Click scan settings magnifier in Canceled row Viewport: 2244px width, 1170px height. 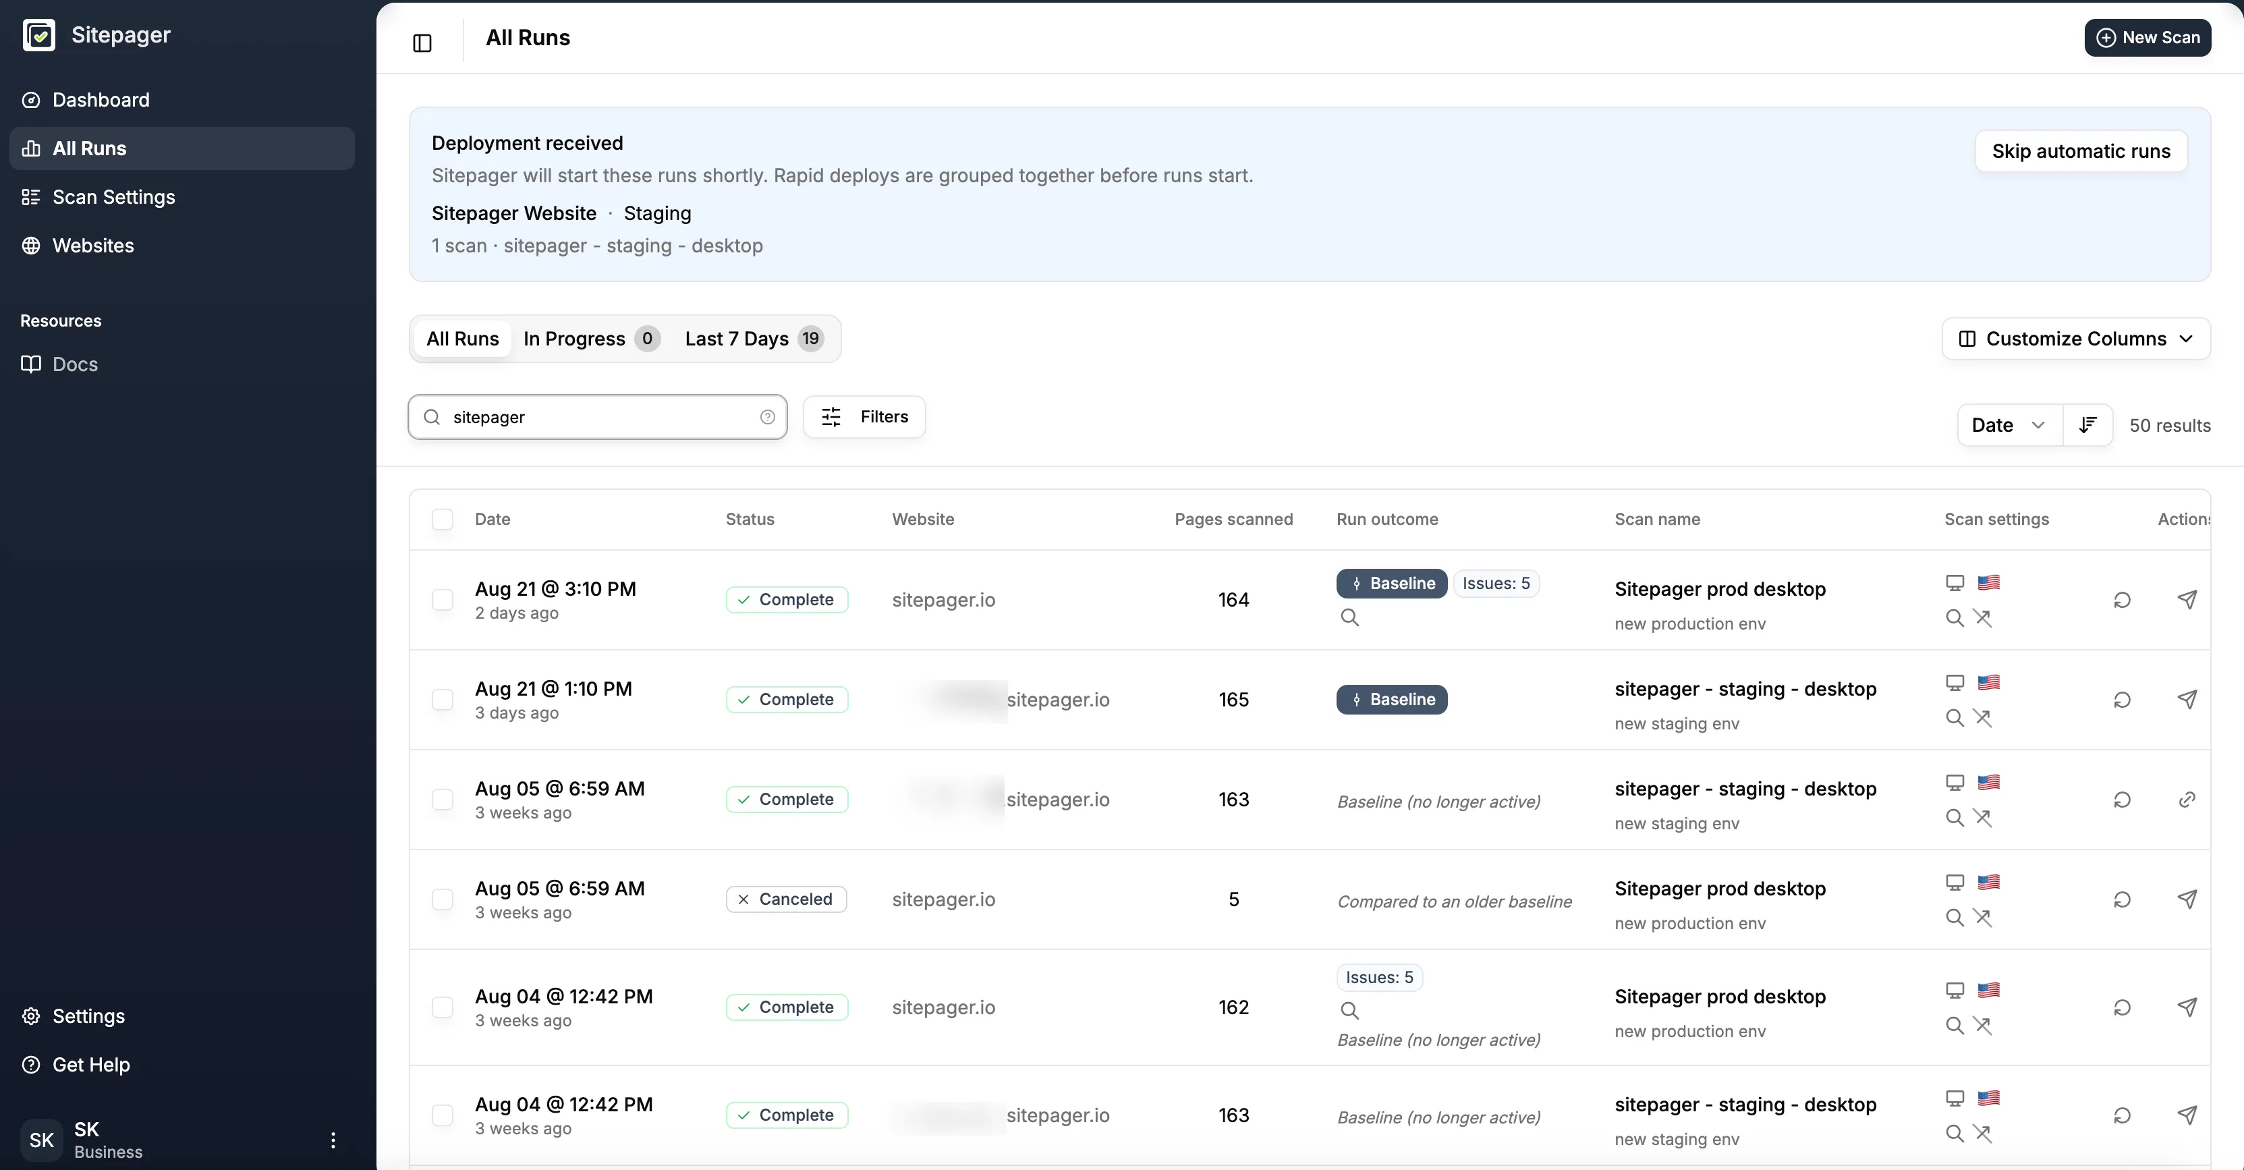pos(1955,918)
